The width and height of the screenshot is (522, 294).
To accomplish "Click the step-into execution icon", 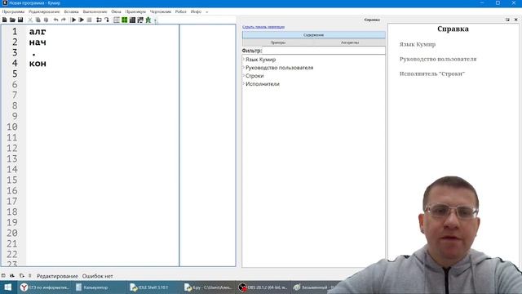I will pyautogui.click(x=107, y=20).
